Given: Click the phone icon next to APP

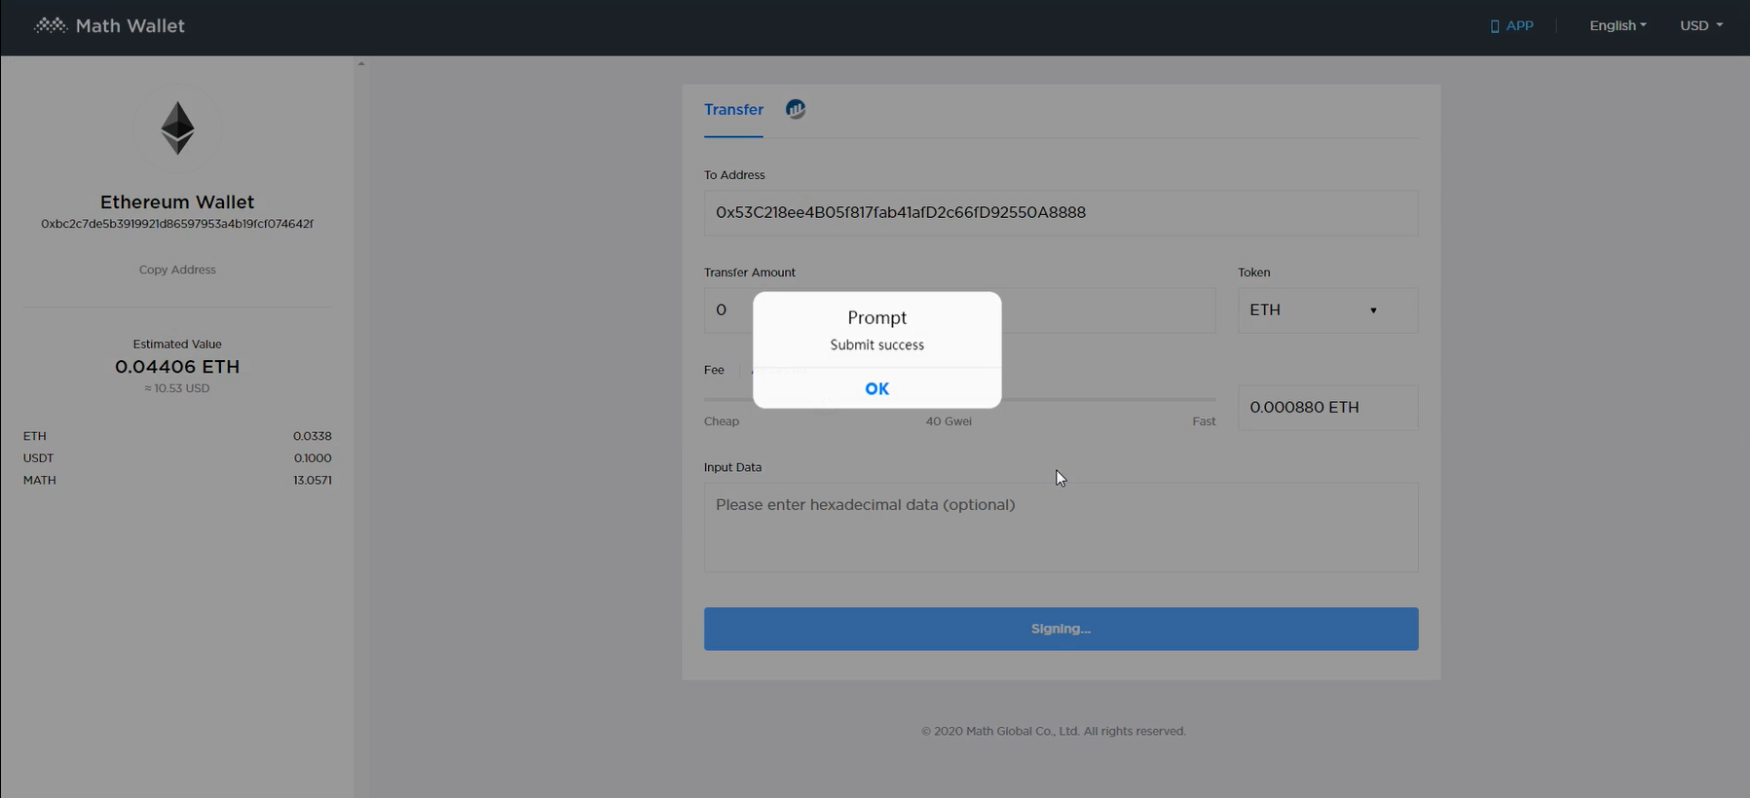Looking at the screenshot, I should point(1494,26).
